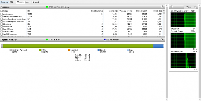Click the Views button
The image size is (201, 101).
pos(189,7)
